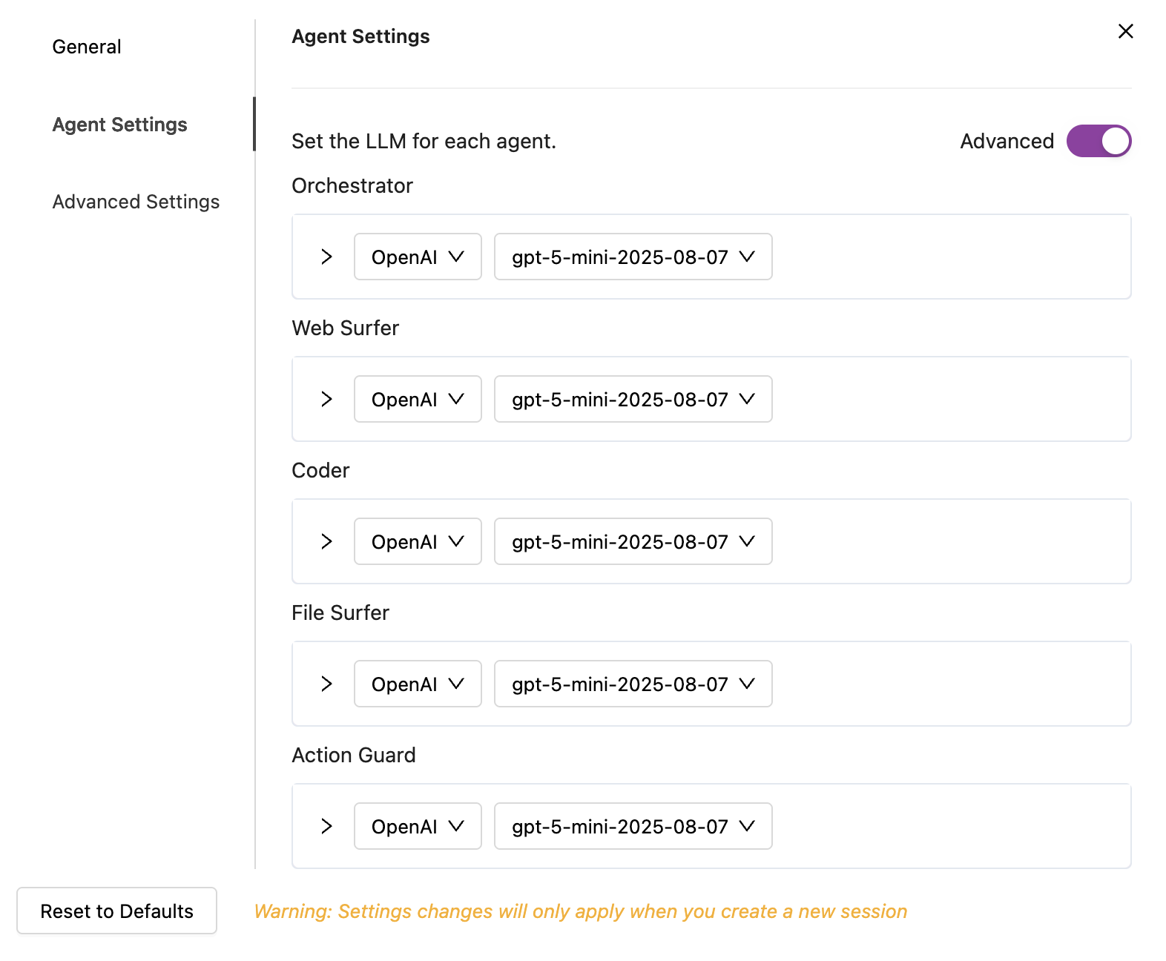Open the Action Guard provider dropdown
The image size is (1166, 961).
point(418,826)
